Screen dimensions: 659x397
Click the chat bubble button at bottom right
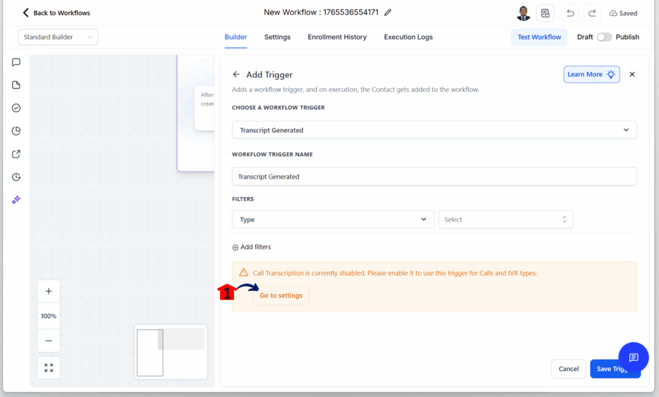[633, 356]
